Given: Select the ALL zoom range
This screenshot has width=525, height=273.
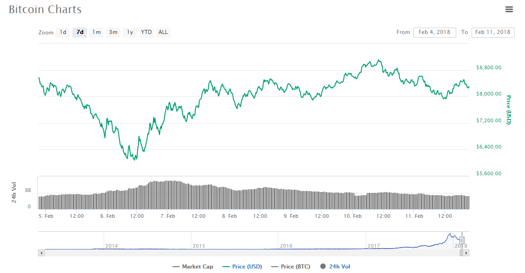Looking at the screenshot, I should coord(162,32).
